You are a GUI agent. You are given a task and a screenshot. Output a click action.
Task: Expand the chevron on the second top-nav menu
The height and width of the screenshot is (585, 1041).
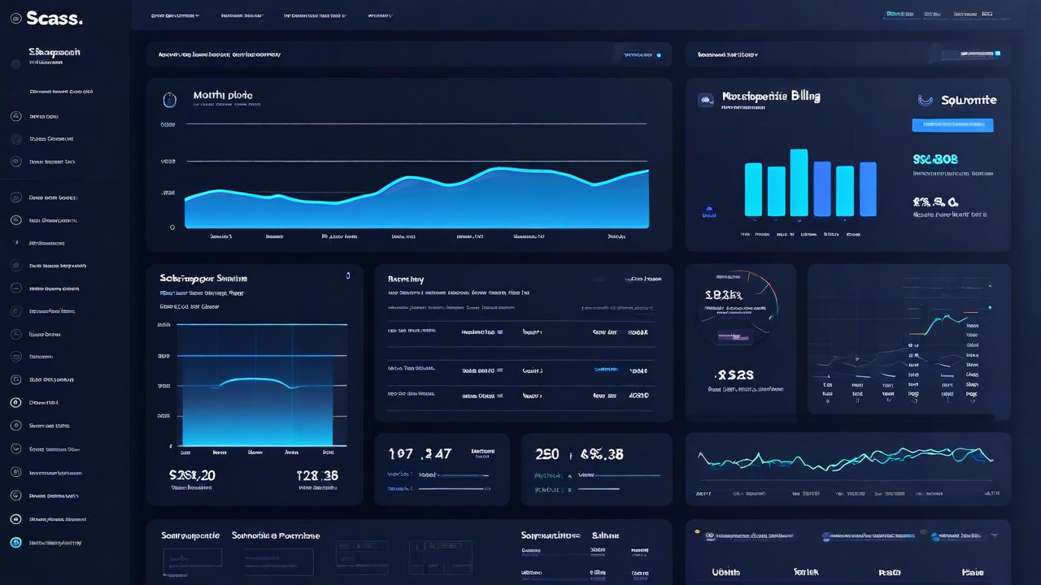pyautogui.click(x=241, y=15)
